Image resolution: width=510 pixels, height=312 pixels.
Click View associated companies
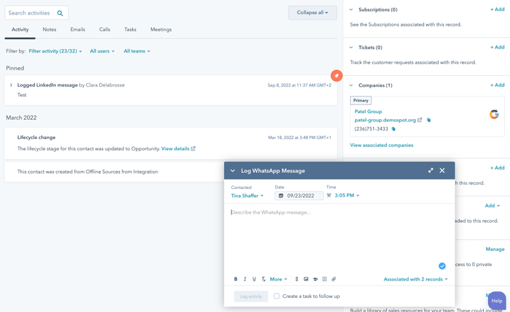381,145
